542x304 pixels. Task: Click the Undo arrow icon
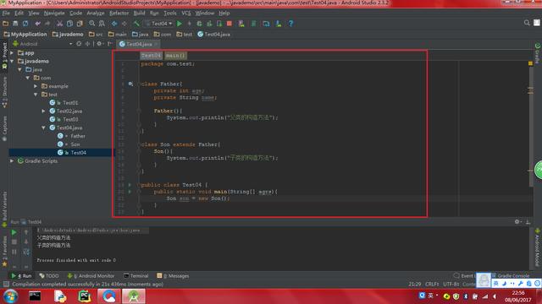click(x=37, y=24)
